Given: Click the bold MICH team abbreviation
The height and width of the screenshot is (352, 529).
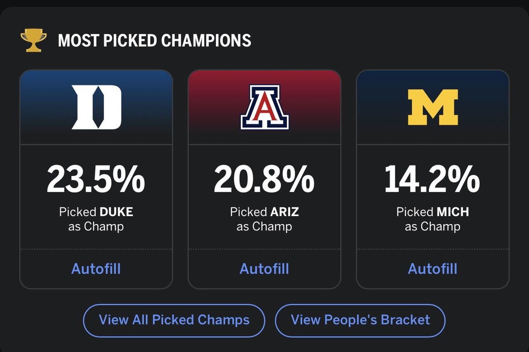Looking at the screenshot, I should [453, 212].
